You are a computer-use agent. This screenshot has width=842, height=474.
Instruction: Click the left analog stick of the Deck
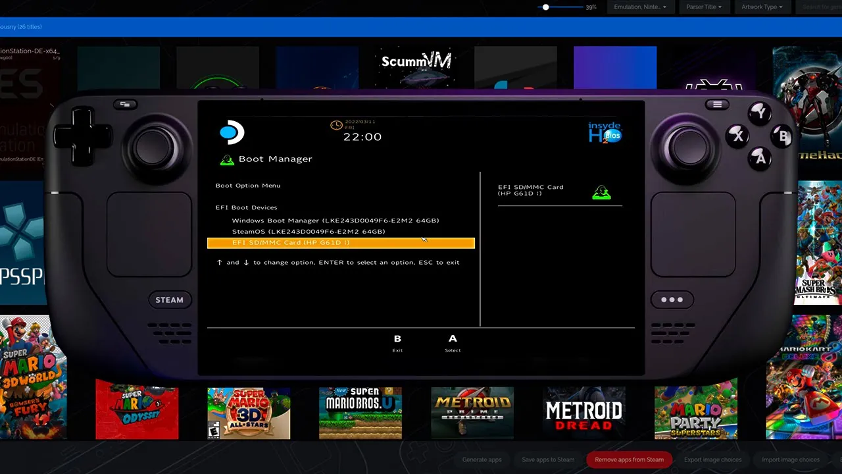pos(153,147)
